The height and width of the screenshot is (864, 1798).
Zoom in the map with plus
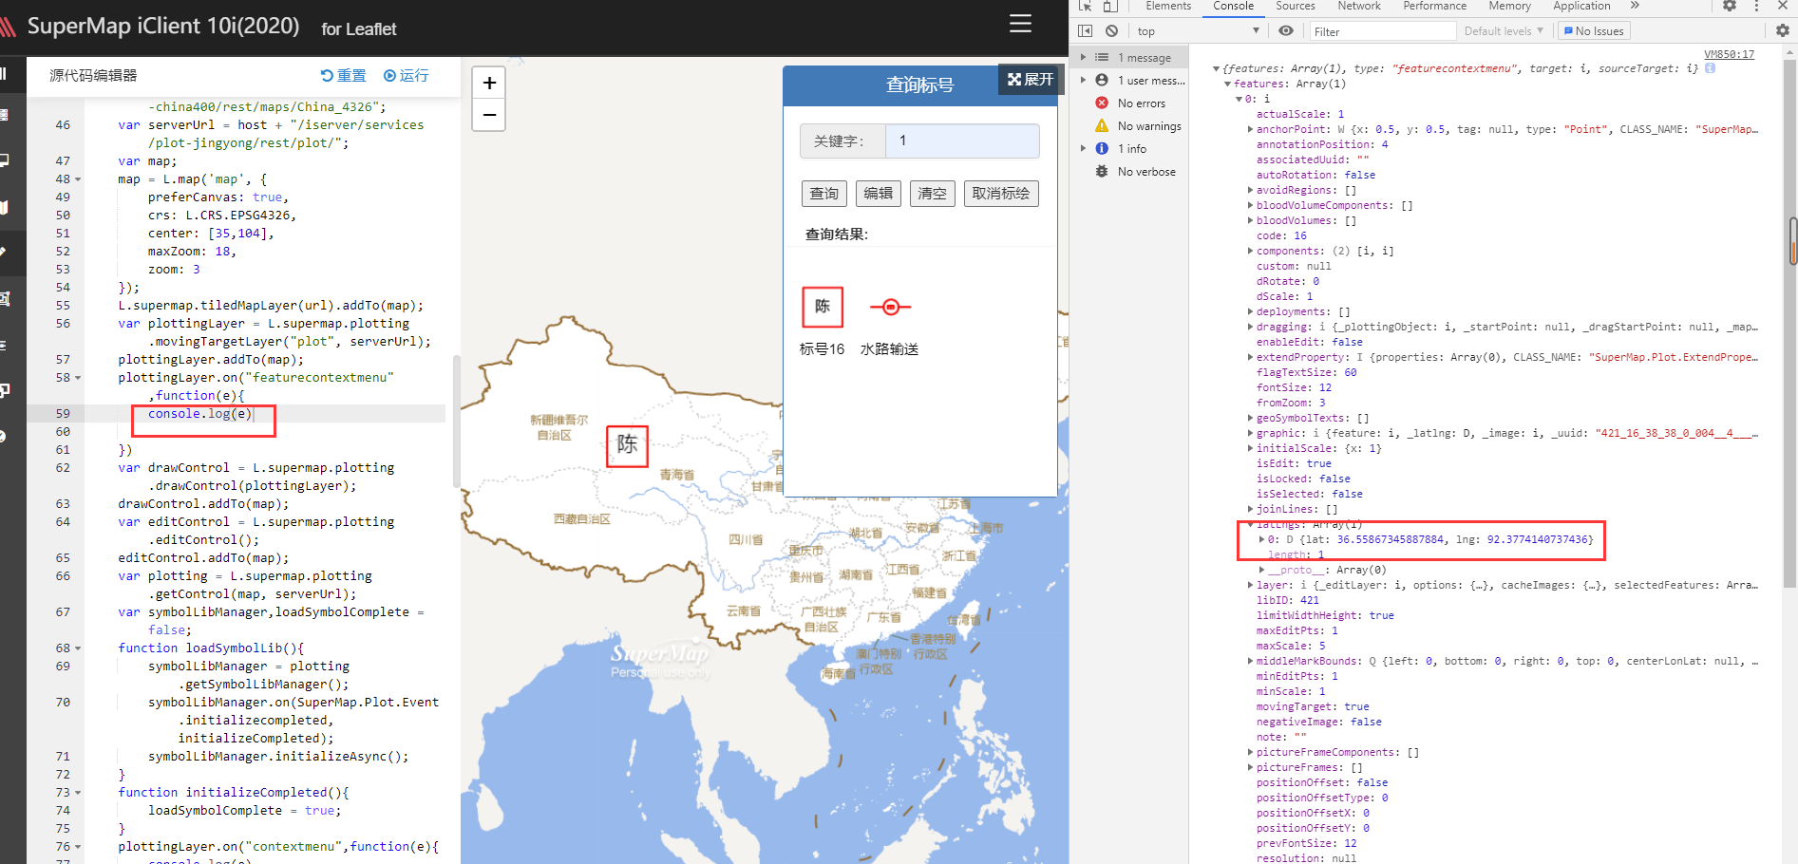489,83
